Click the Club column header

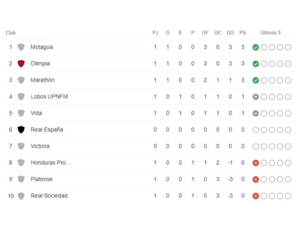point(11,33)
